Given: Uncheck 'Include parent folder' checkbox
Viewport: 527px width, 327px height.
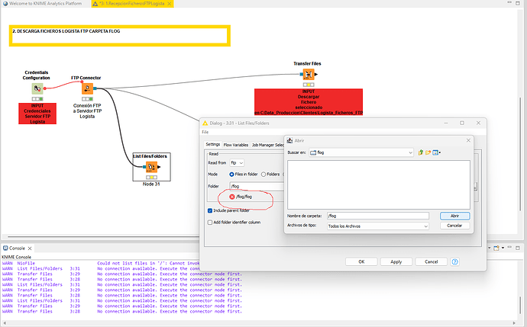Looking at the screenshot, I should [211, 210].
